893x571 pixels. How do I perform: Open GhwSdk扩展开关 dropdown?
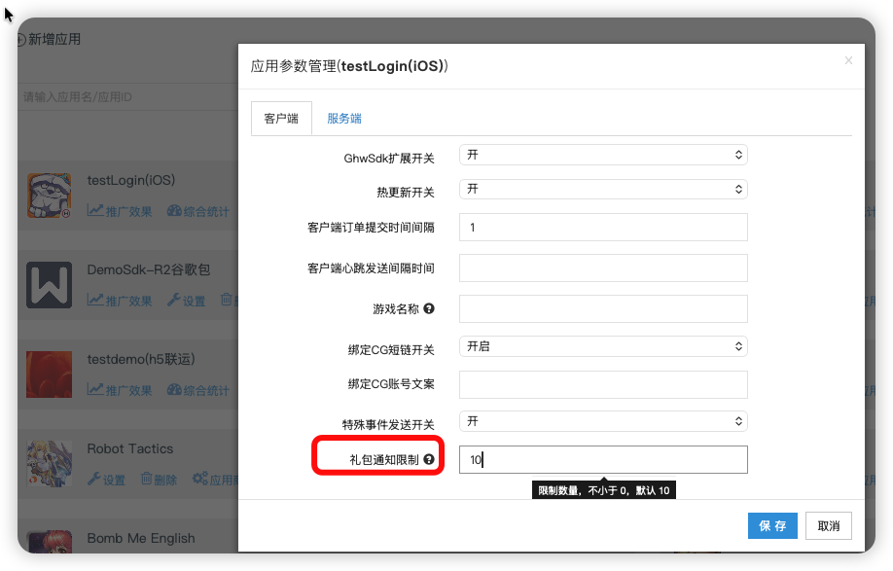coord(603,155)
